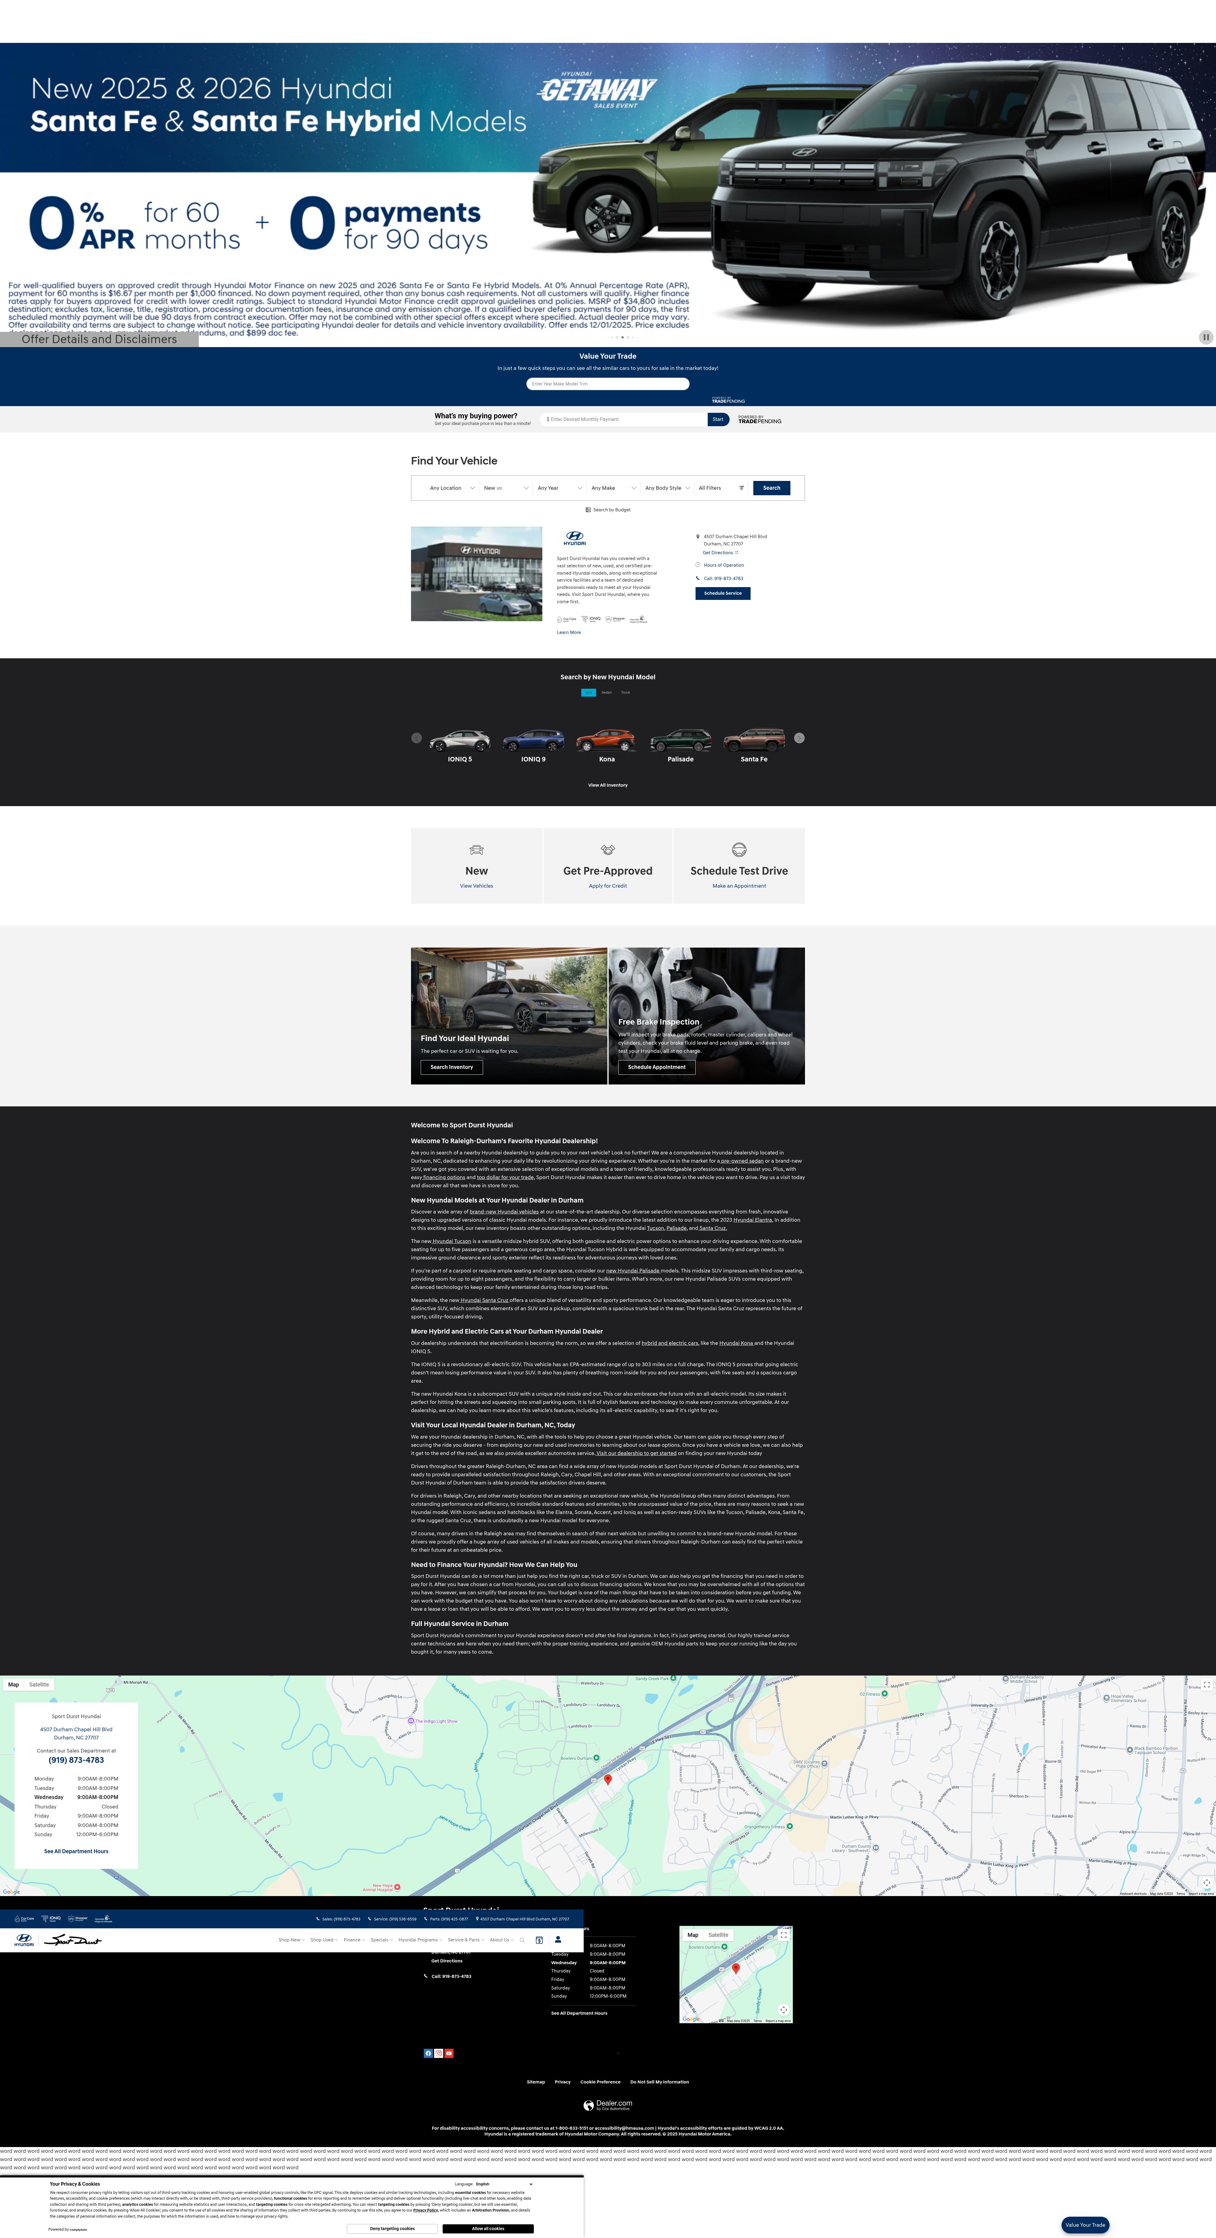The height and width of the screenshot is (2238, 1216).
Task: Click the Desired Monthly Payment field
Action: point(623,419)
